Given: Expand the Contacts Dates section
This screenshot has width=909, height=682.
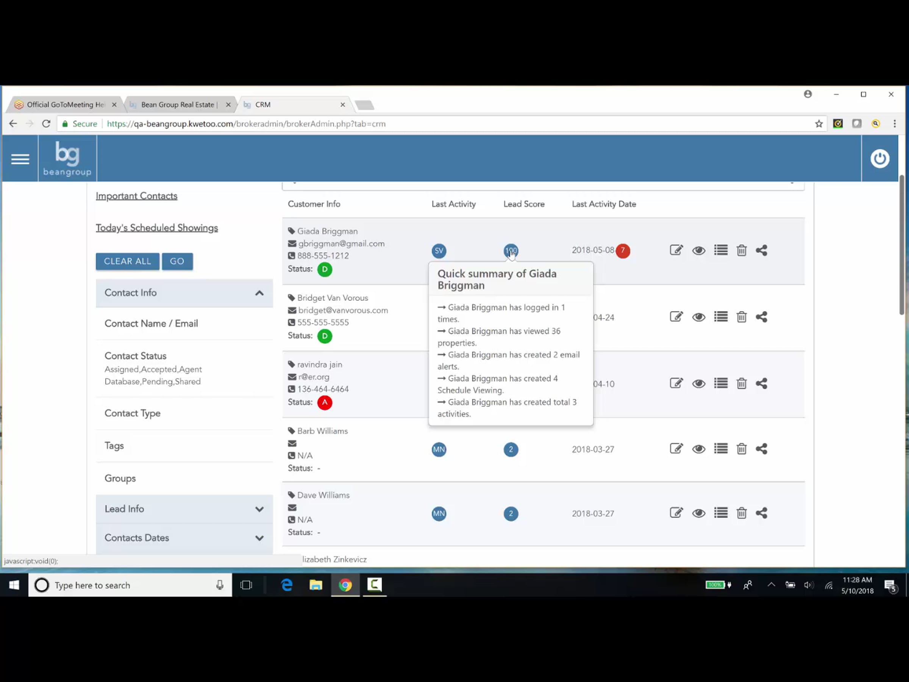Looking at the screenshot, I should [x=259, y=538].
